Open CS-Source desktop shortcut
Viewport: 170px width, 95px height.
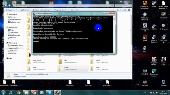[x=163, y=27]
